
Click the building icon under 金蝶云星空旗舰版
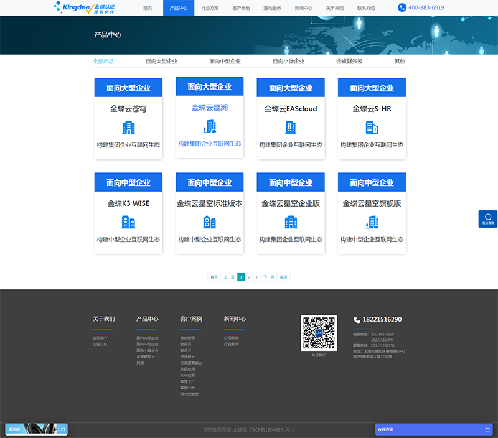372,222
